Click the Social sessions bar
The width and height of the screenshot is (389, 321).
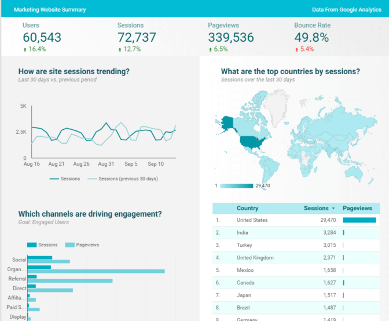[40, 258]
